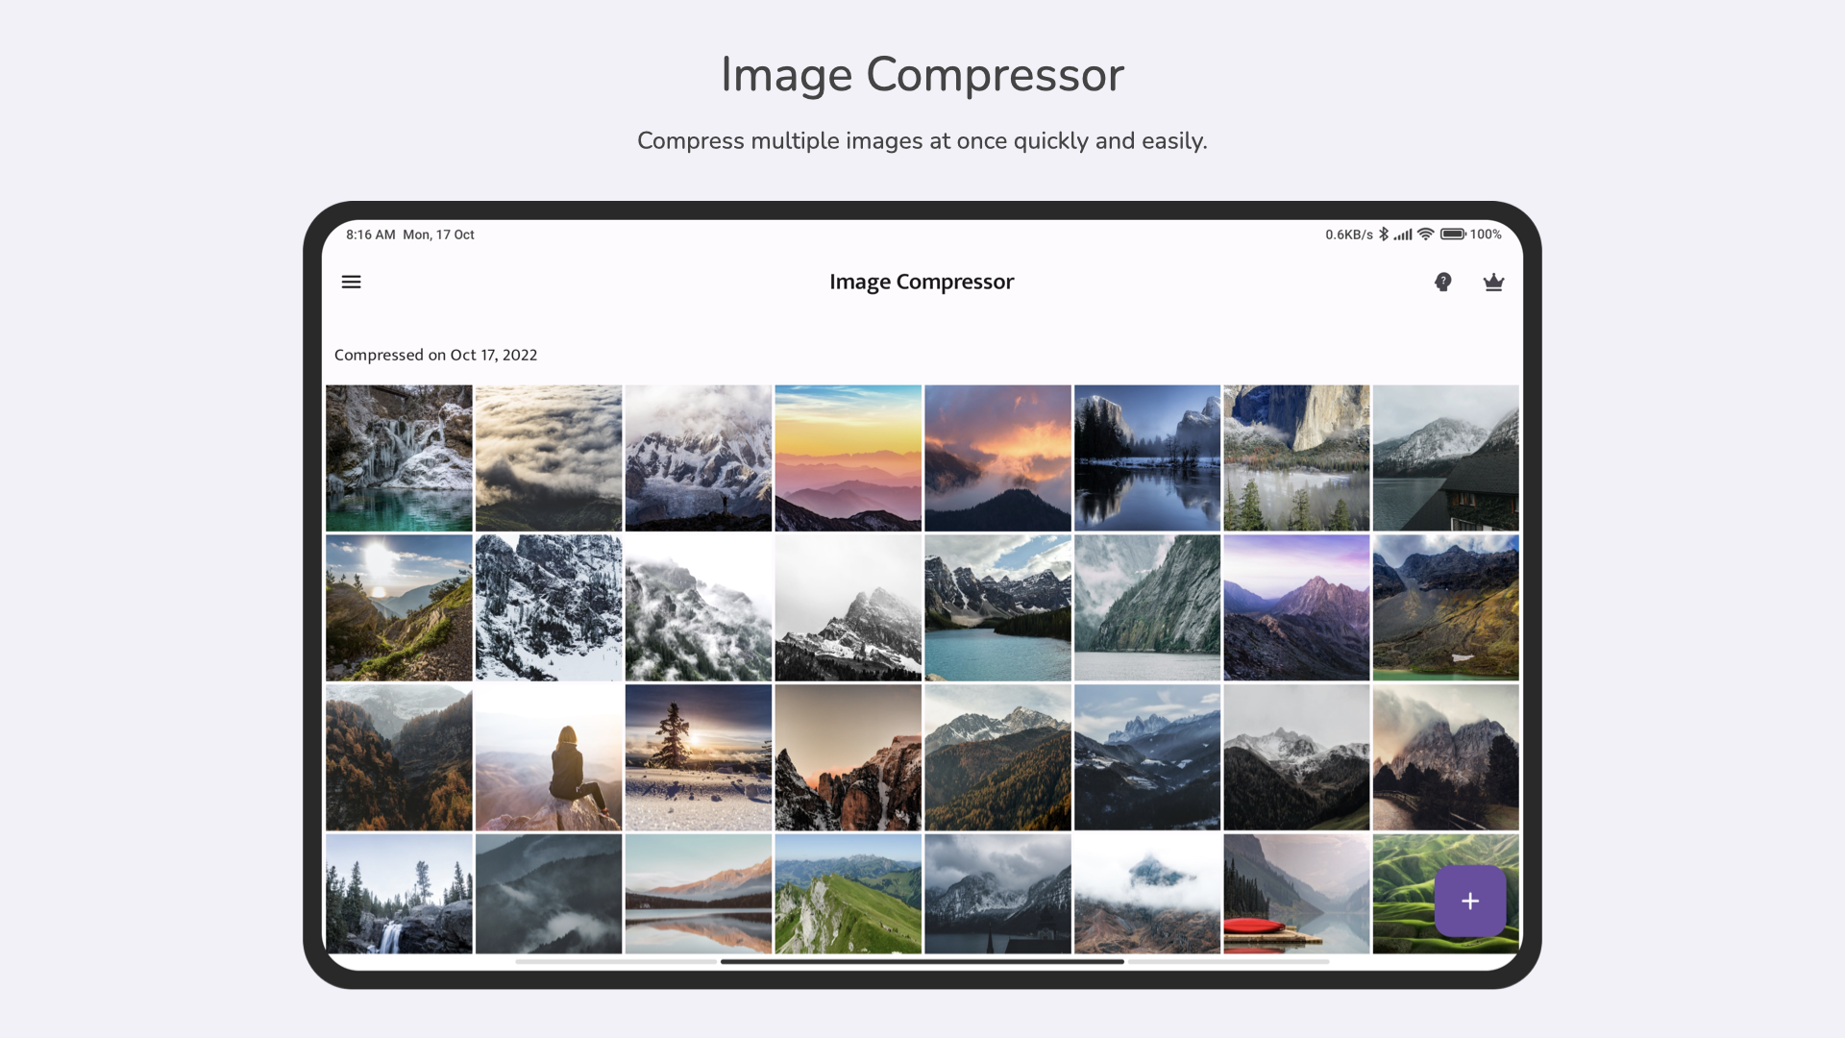Tap the 'Mon, 17 Oct' date text
1845x1038 pixels.
438,235
